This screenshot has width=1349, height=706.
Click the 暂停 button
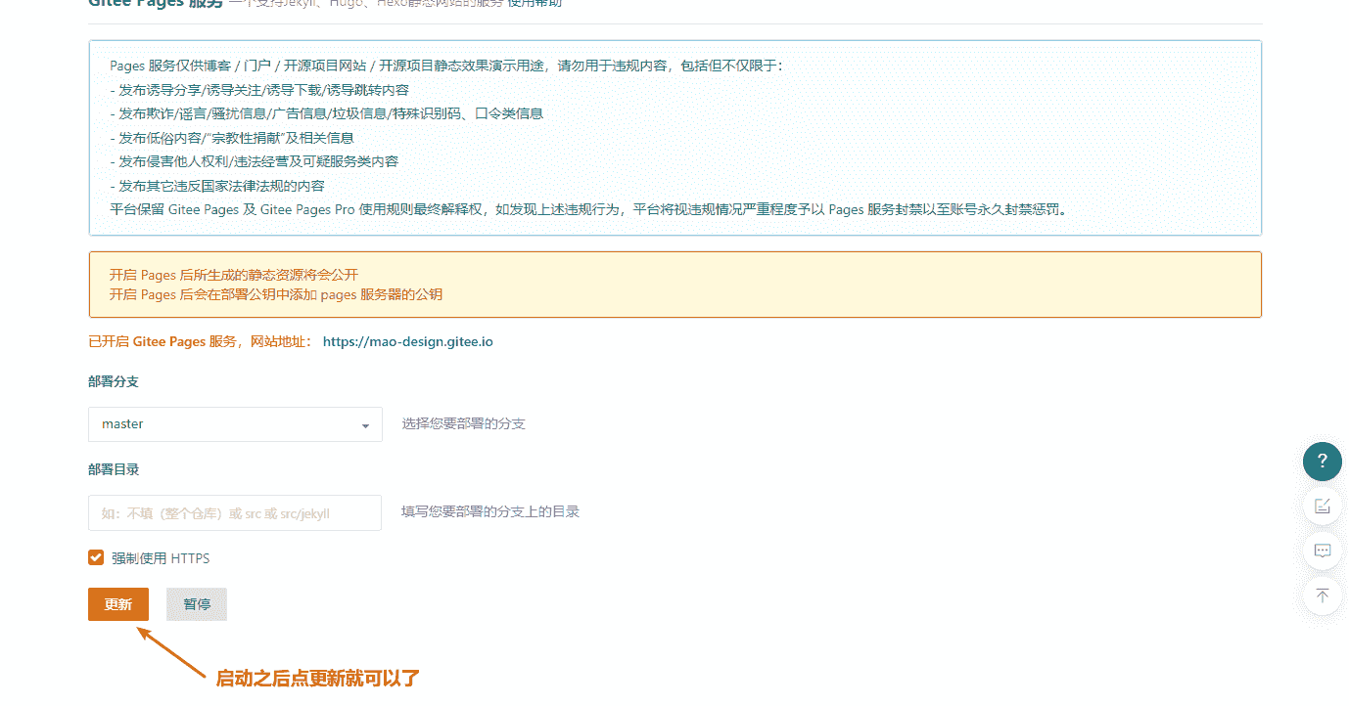pos(197,604)
